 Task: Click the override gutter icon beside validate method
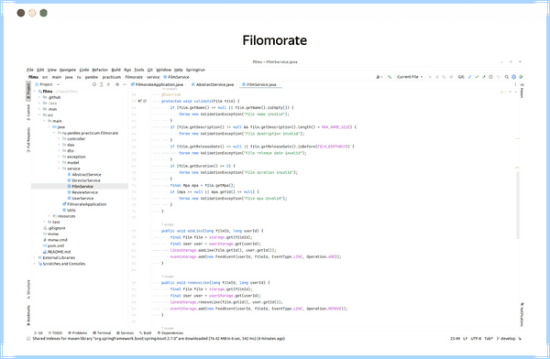coord(140,101)
